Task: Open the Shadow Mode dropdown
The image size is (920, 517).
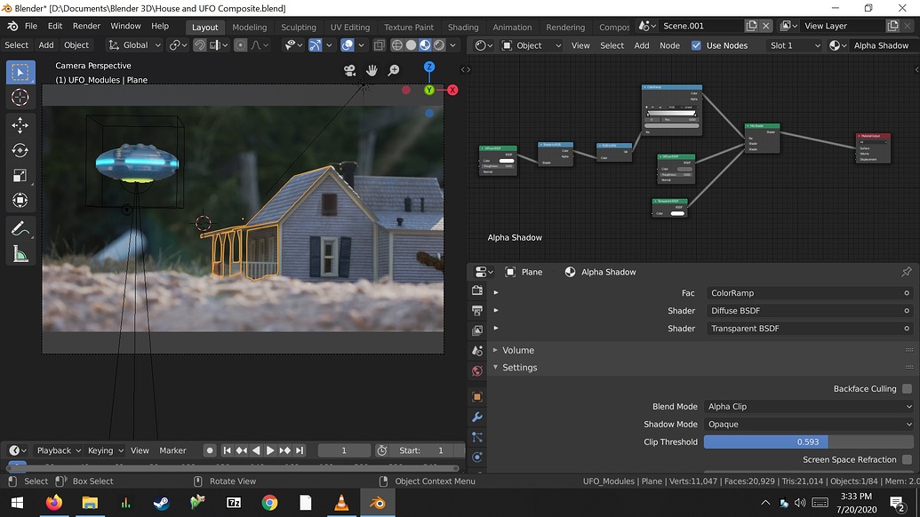Action: click(x=809, y=424)
